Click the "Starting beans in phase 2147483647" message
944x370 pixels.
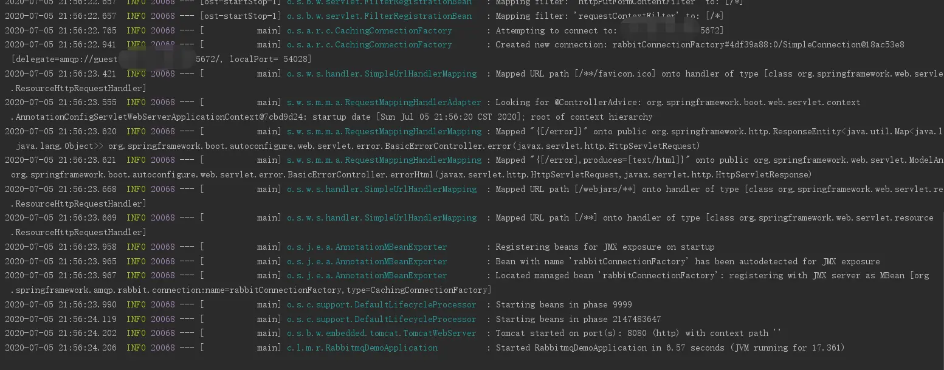pyautogui.click(x=578, y=319)
